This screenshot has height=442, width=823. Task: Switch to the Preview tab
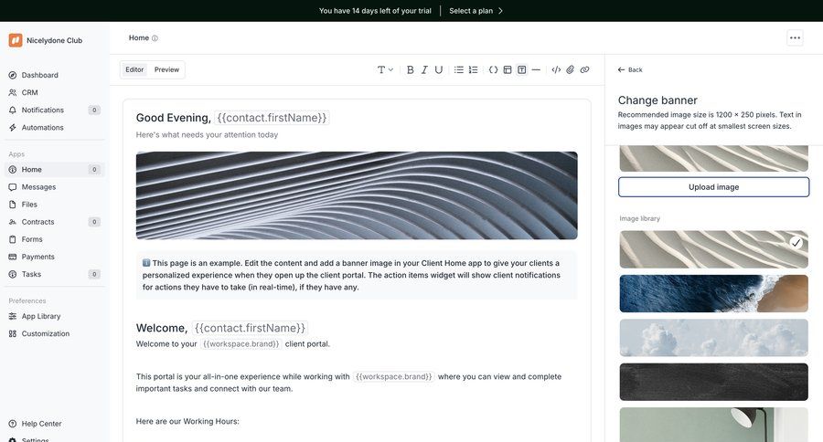coord(167,69)
